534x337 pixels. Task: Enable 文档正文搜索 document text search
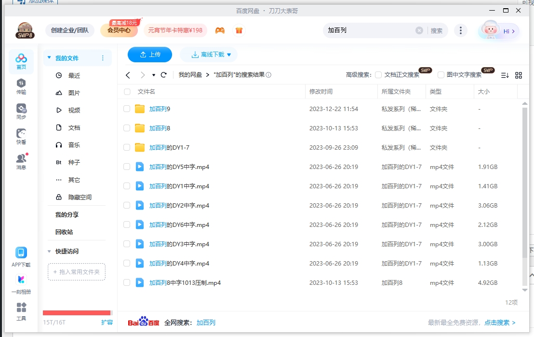tap(379, 75)
